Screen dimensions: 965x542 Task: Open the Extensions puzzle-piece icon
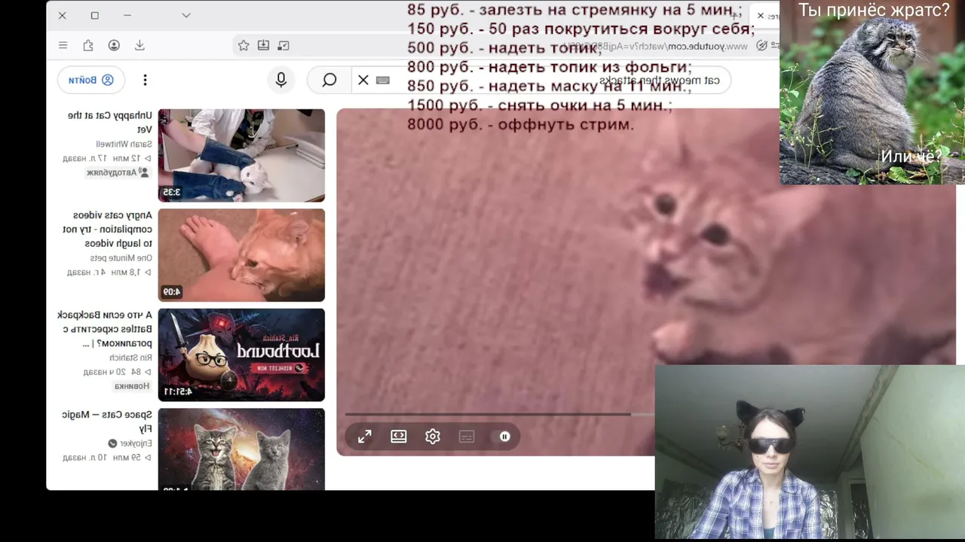88,45
